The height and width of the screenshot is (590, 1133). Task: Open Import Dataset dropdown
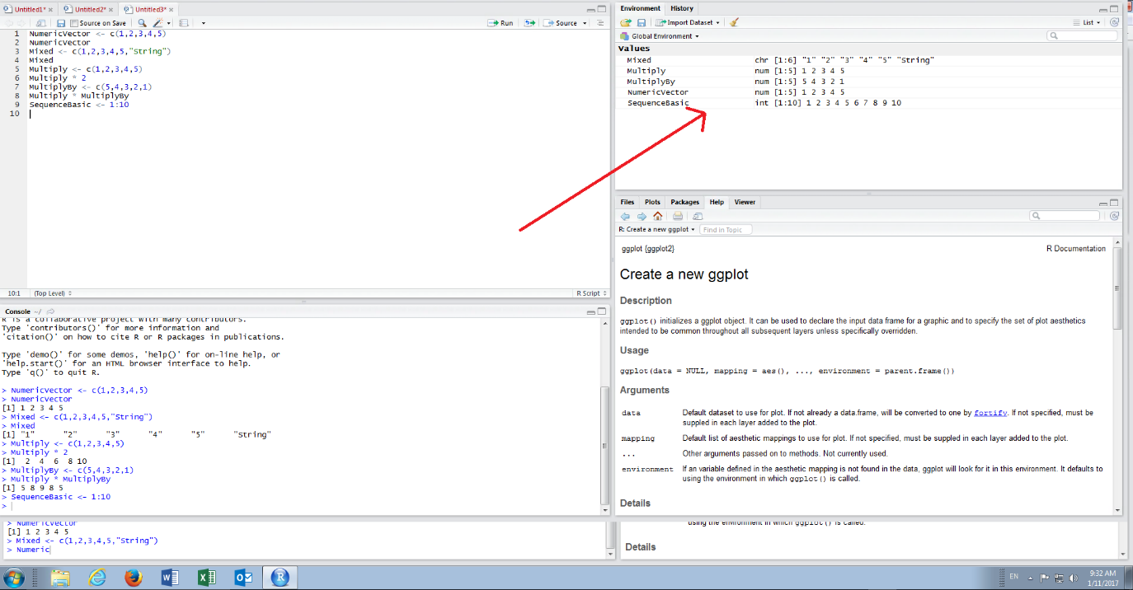pyautogui.click(x=687, y=23)
